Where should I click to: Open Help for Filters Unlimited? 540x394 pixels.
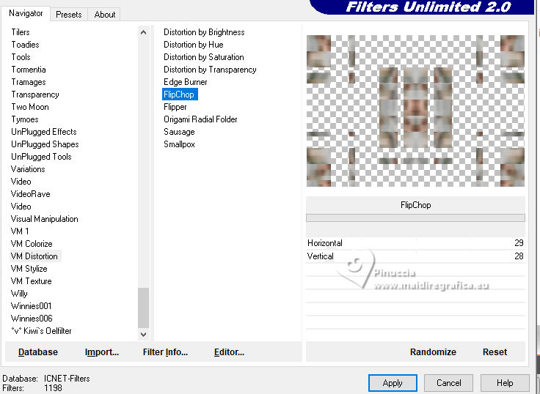point(505,383)
